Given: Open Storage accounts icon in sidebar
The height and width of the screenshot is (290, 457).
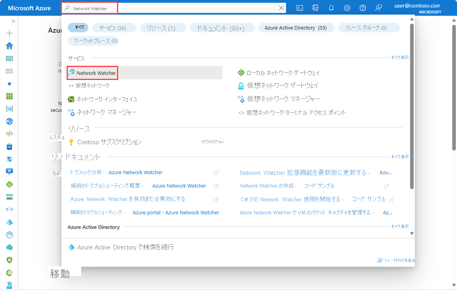Looking at the screenshot, I should (9, 197).
